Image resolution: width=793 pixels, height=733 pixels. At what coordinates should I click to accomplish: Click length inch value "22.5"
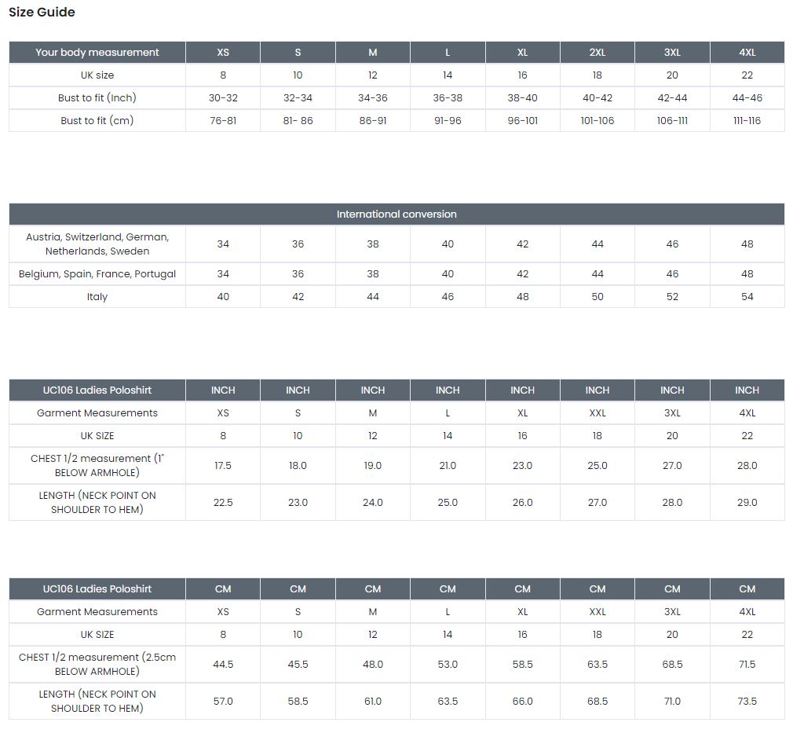[x=223, y=503]
